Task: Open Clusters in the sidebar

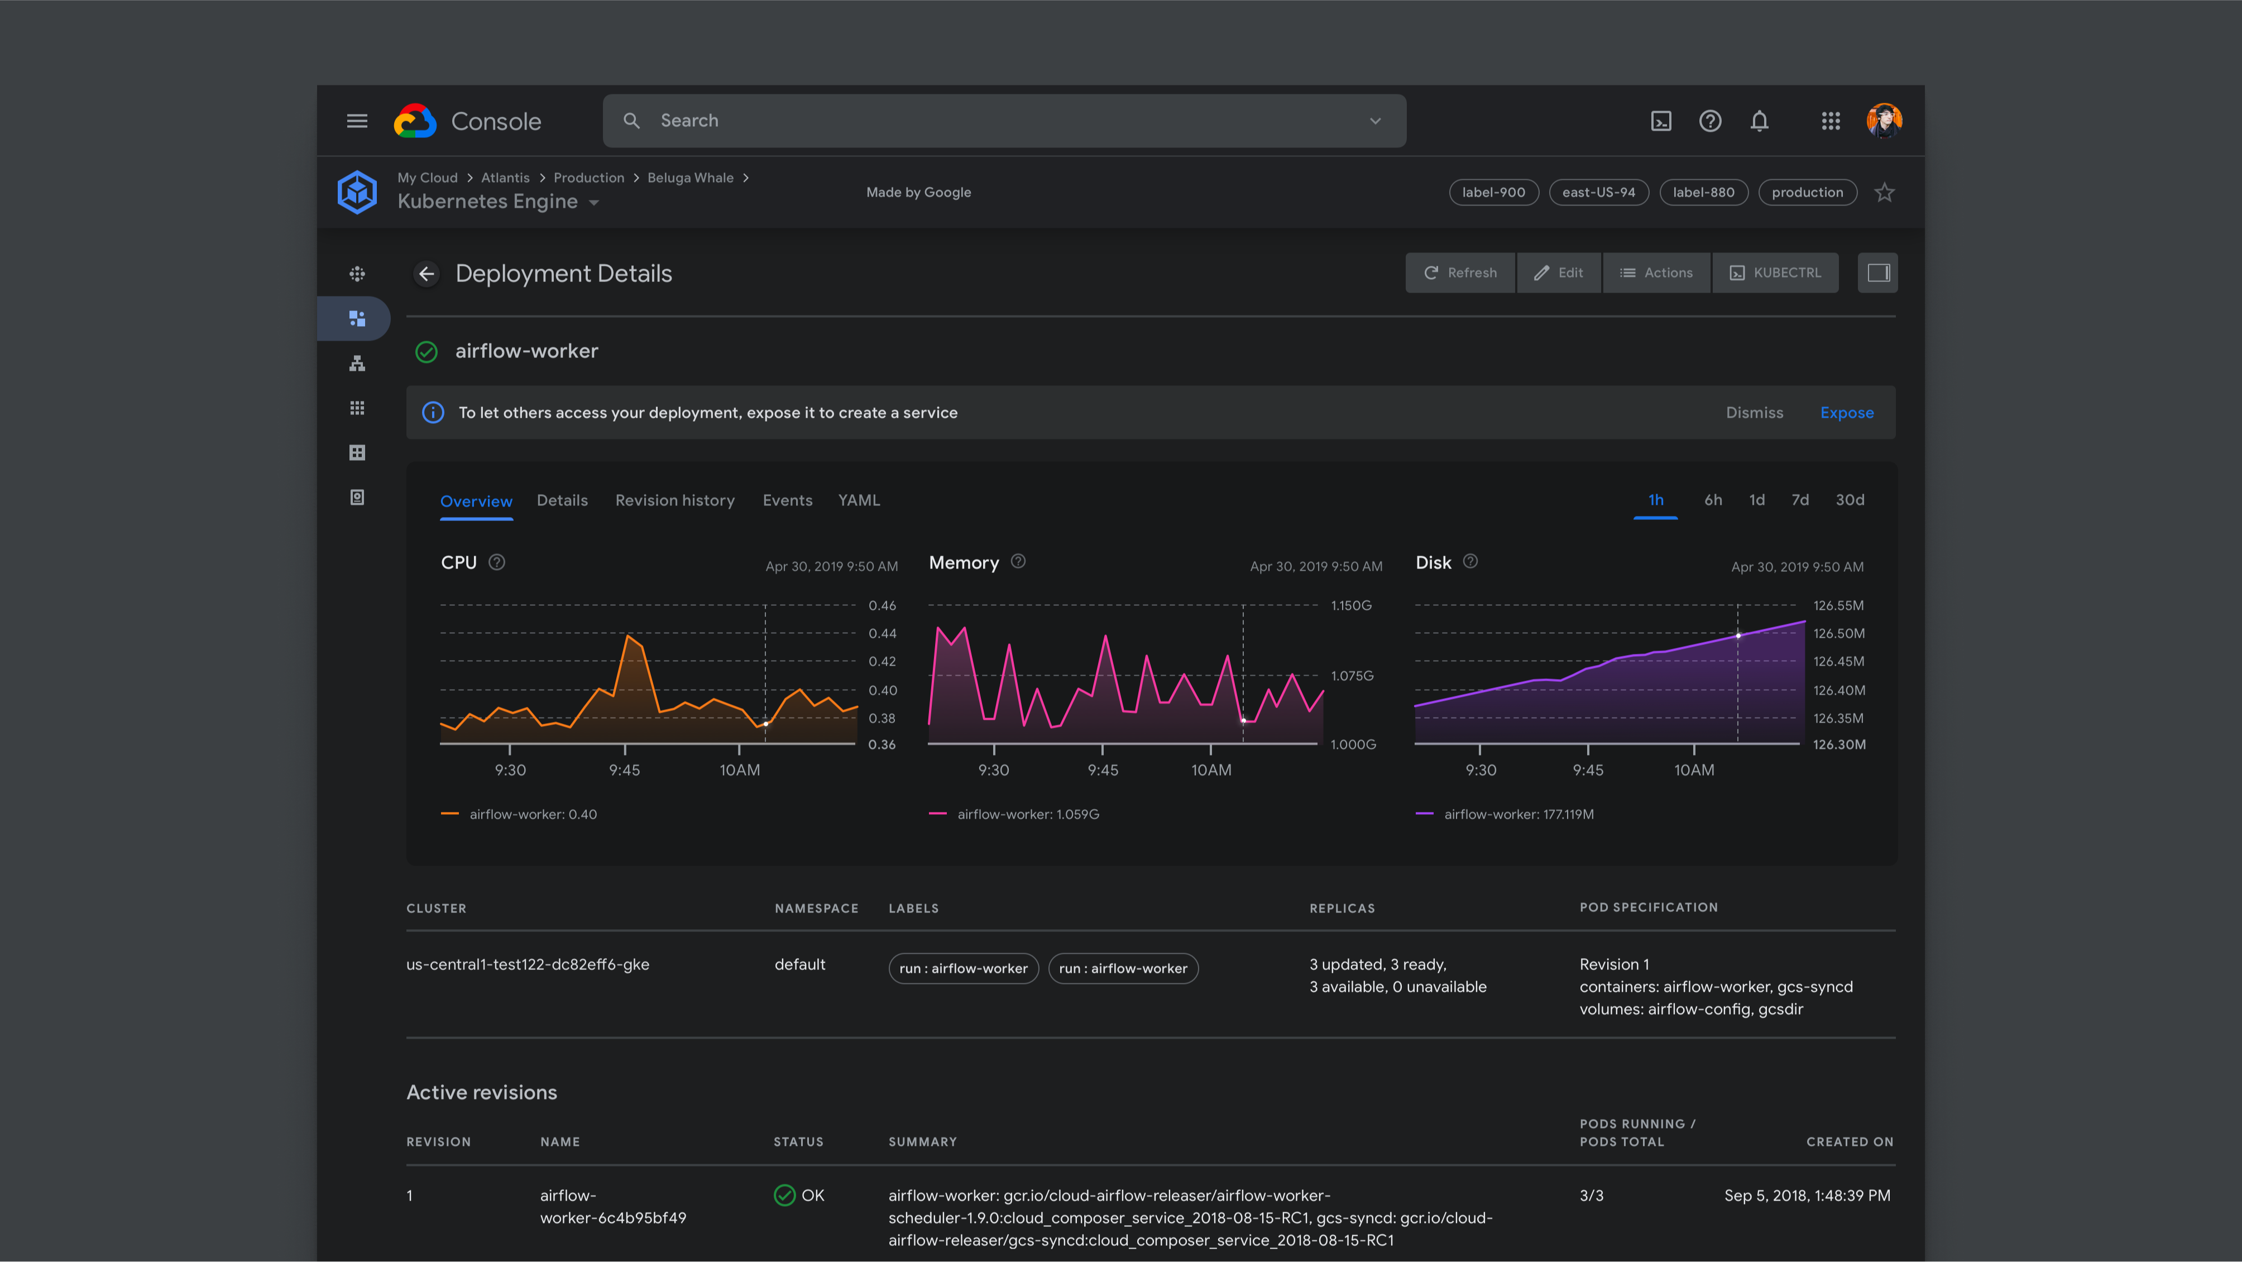Action: pos(357,273)
